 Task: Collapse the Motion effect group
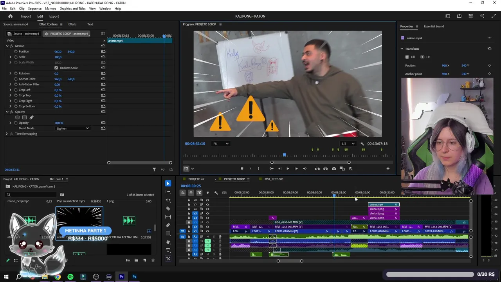pos(7,46)
